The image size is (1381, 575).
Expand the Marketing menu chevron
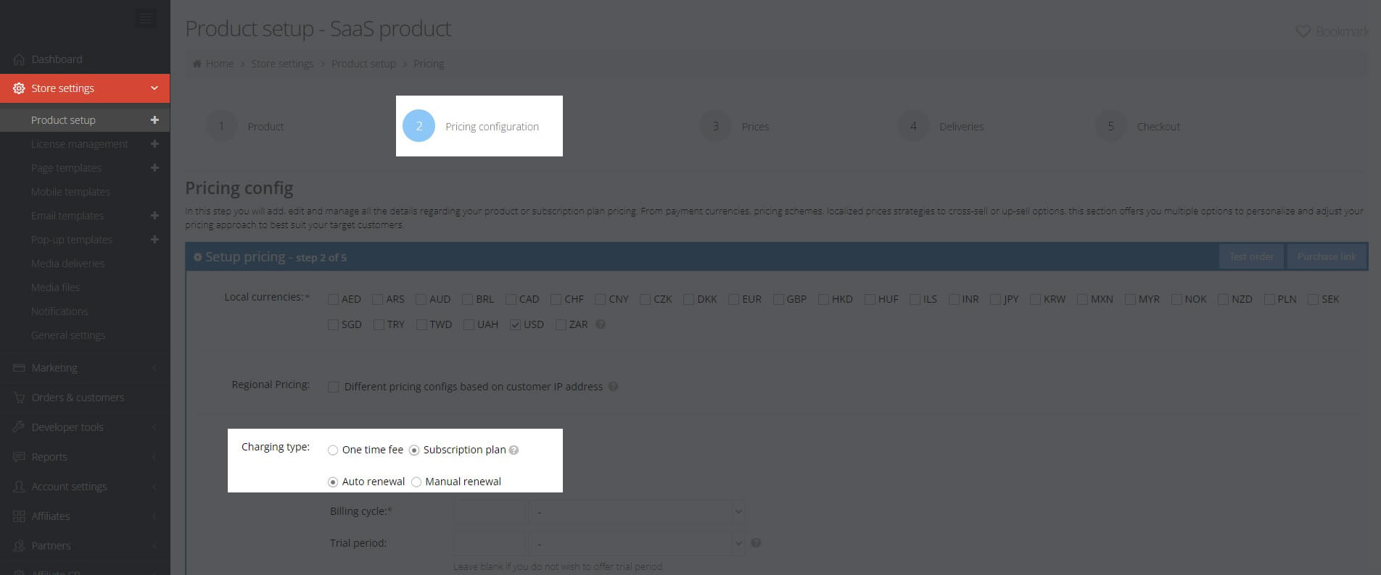coord(154,368)
